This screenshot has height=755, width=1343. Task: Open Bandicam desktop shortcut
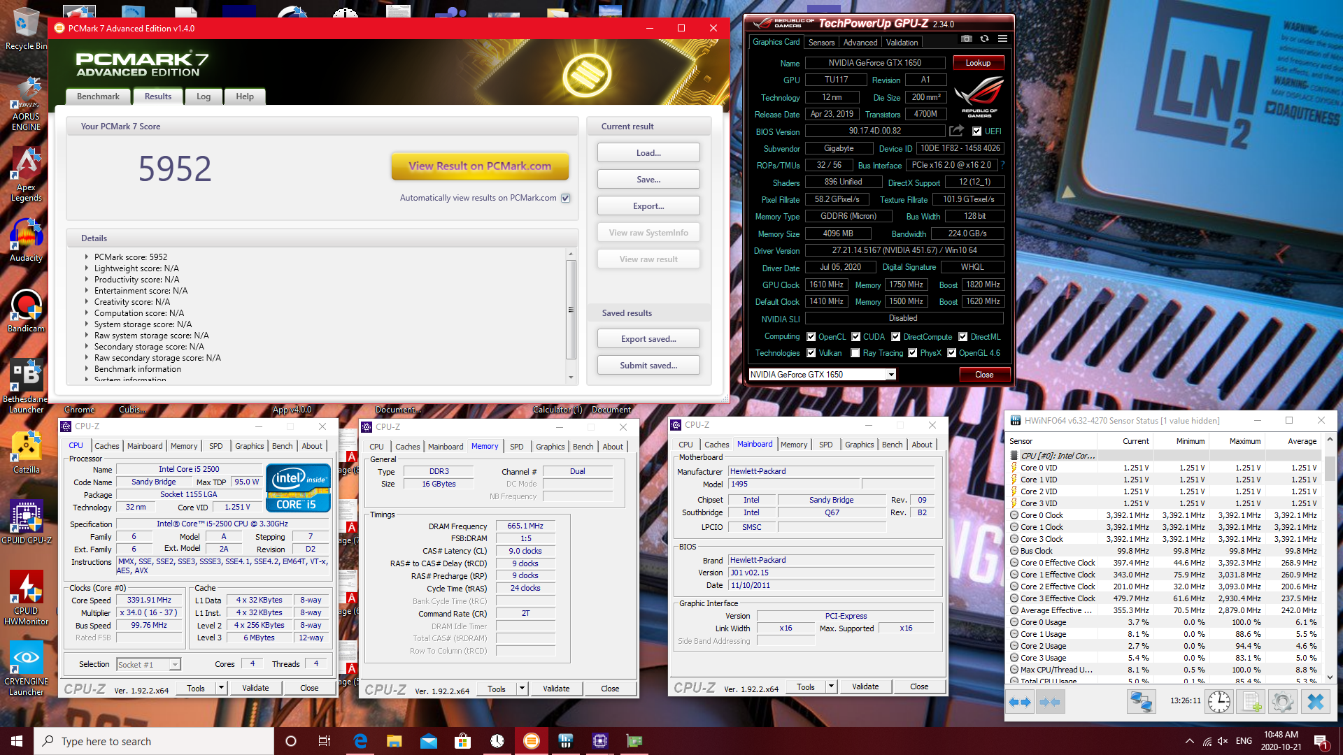click(26, 310)
